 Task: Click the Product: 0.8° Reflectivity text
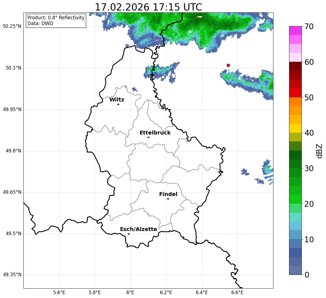[x=56, y=18]
